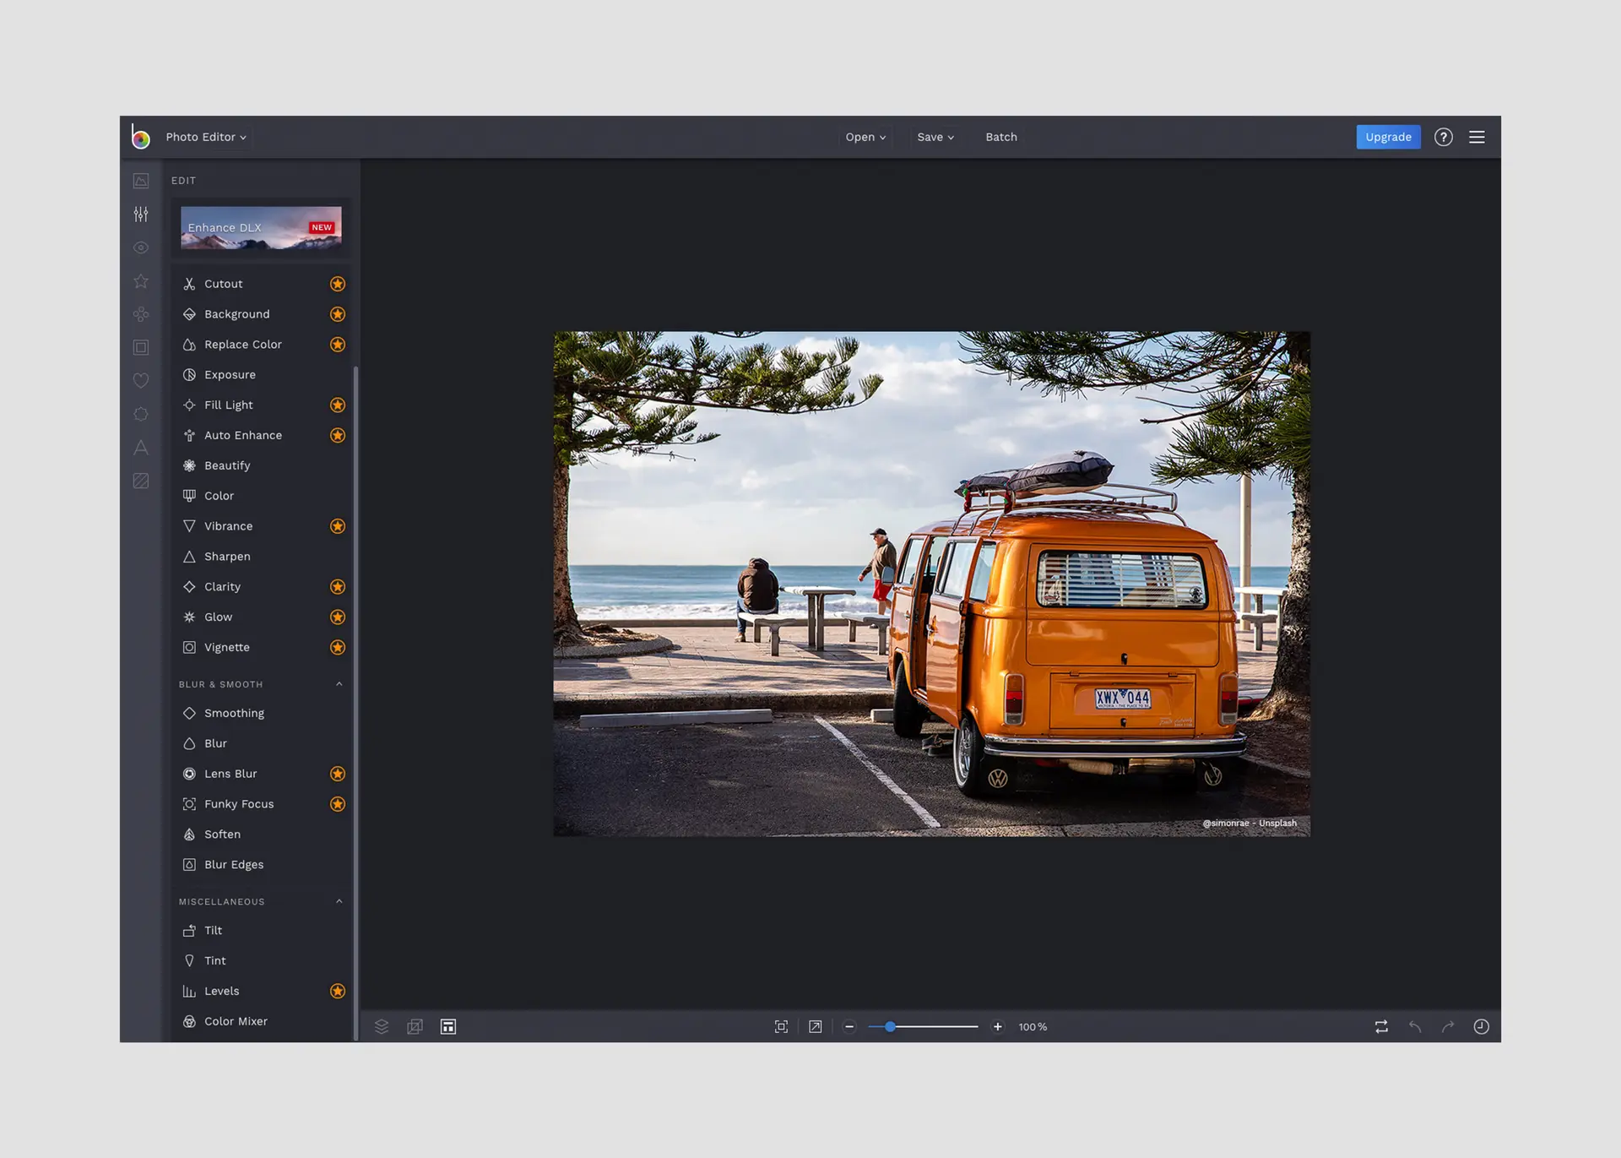
Task: Collapse the Blur & Smooth section
Action: click(x=339, y=684)
